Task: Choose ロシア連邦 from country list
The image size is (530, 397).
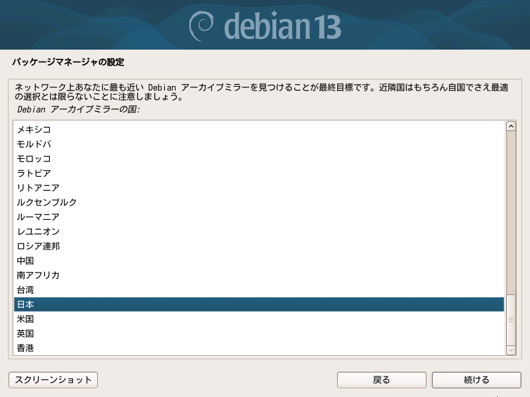Action: click(x=259, y=246)
